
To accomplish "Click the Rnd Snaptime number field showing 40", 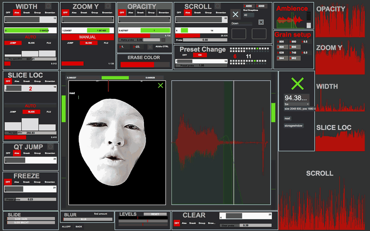I will (249, 15).
